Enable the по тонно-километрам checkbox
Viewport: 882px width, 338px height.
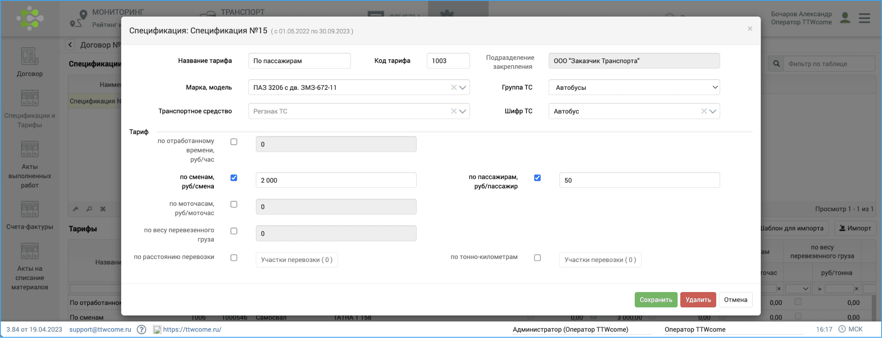[537, 258]
